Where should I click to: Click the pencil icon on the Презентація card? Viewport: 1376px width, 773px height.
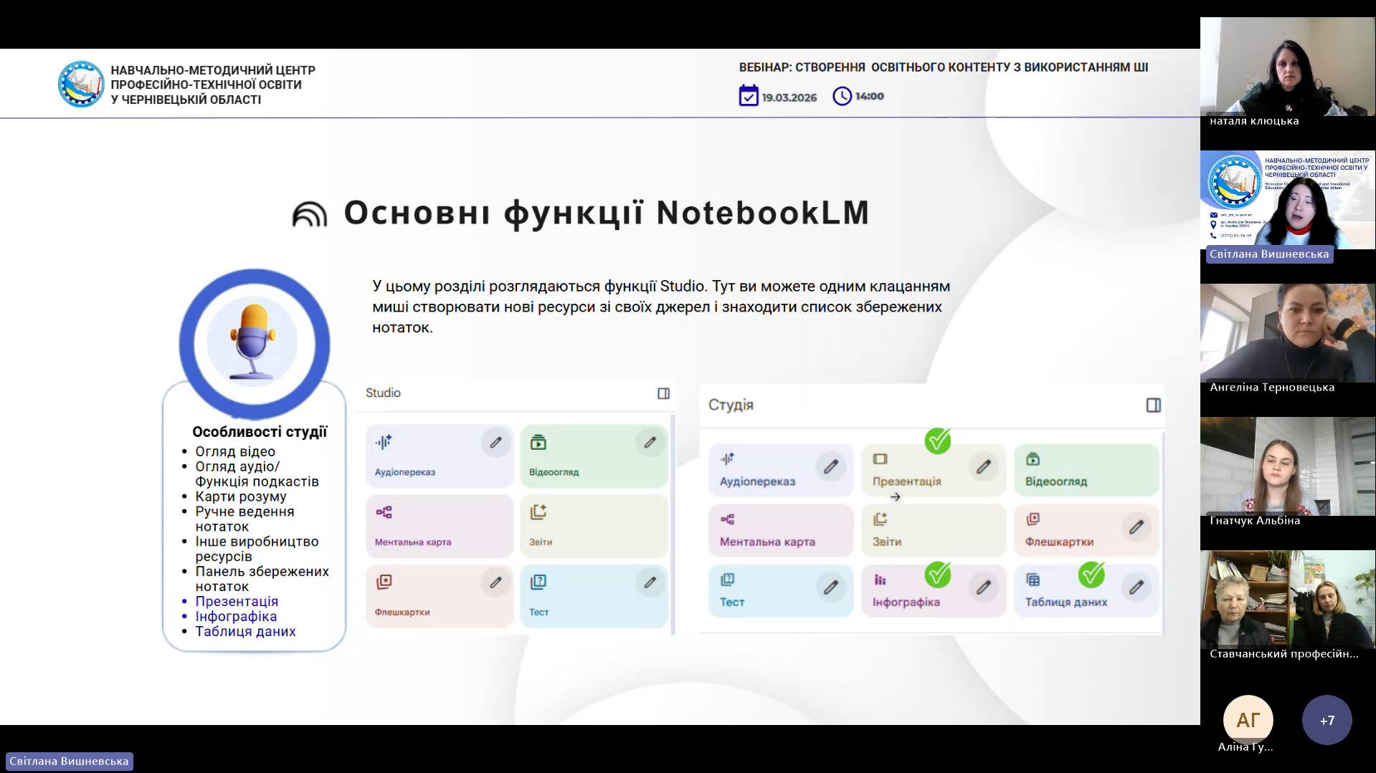pos(983,467)
